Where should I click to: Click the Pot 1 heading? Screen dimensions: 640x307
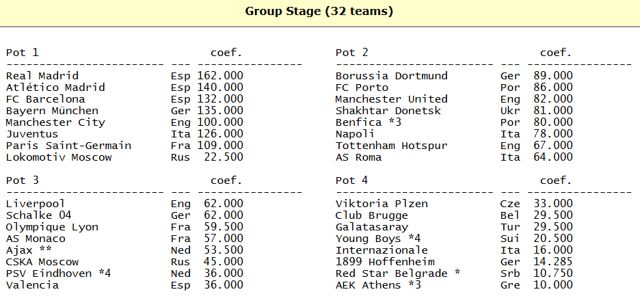click(23, 53)
